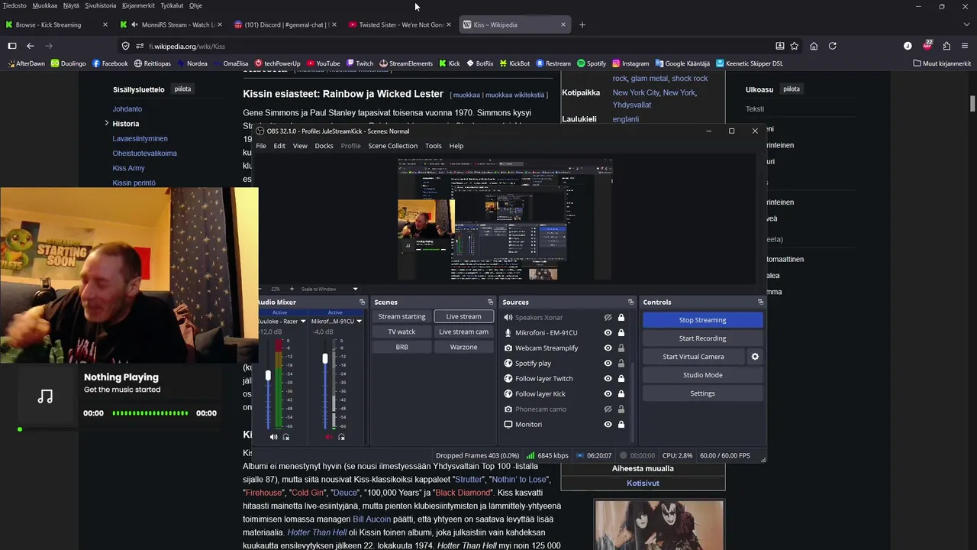Open the OBS Tools menu
The height and width of the screenshot is (550, 977).
[434, 146]
